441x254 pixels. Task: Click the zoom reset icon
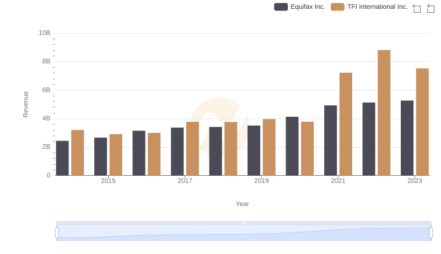pyautogui.click(x=431, y=8)
